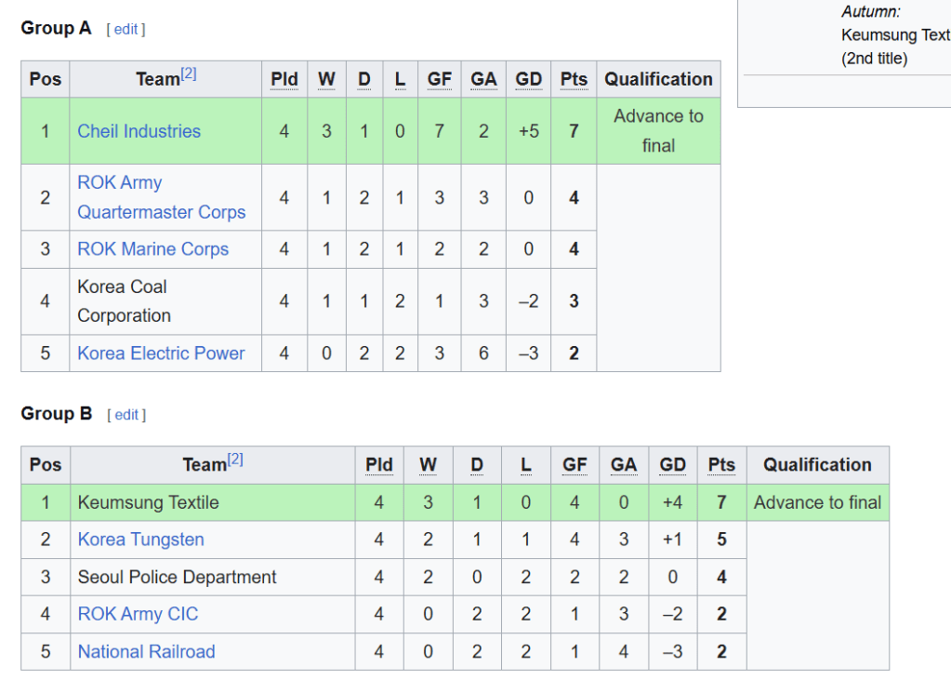Follow the ROK Marine Corps link
Viewport: 951px width, 693px height.
coord(152,249)
